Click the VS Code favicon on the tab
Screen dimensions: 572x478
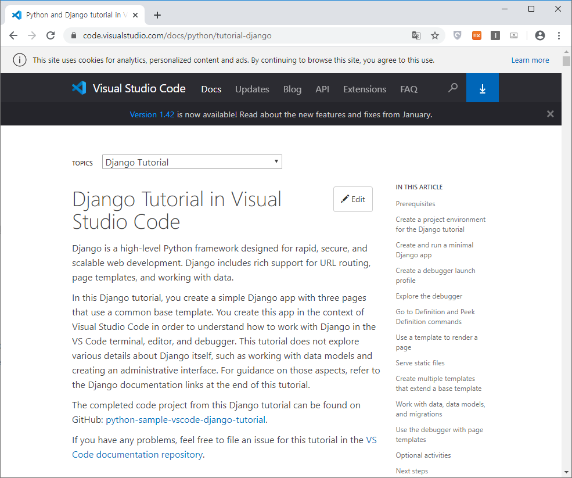(16, 15)
